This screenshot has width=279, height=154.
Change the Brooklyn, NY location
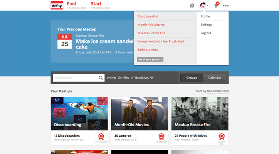pos(144,78)
